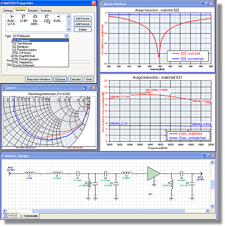Click 'Avago transistor - matched S22' chart title
Image resolution: width=225 pixels, height=227 pixels.
(157, 10)
